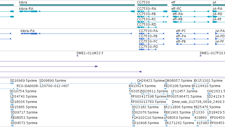Screen dimensions: 225x127
Task: Click the RP003417398.5prime EST label
Action: pos(148,97)
